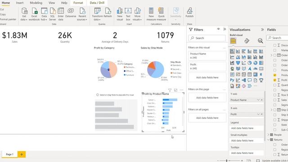Add a new page with plus button
Viewport: 288px width, 162px height.
(22, 154)
